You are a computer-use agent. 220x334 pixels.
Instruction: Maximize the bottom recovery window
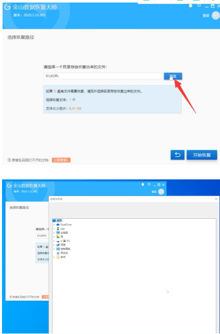click(159, 184)
